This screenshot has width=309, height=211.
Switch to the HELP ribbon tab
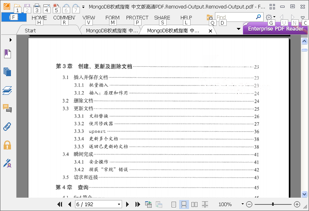point(186,18)
